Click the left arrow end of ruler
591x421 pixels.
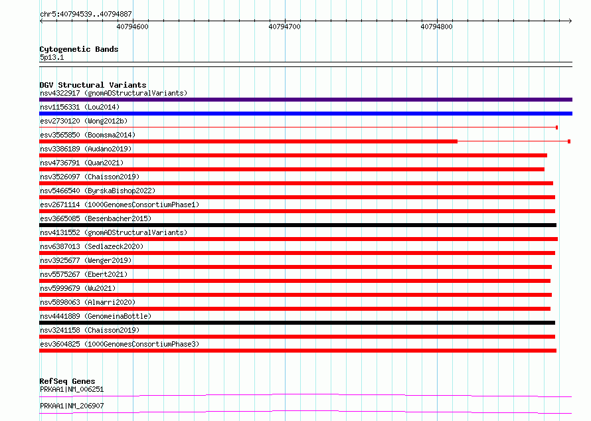pos(41,21)
